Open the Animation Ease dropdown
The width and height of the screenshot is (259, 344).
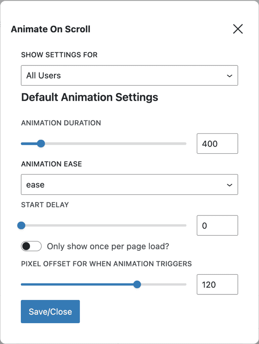click(x=129, y=184)
